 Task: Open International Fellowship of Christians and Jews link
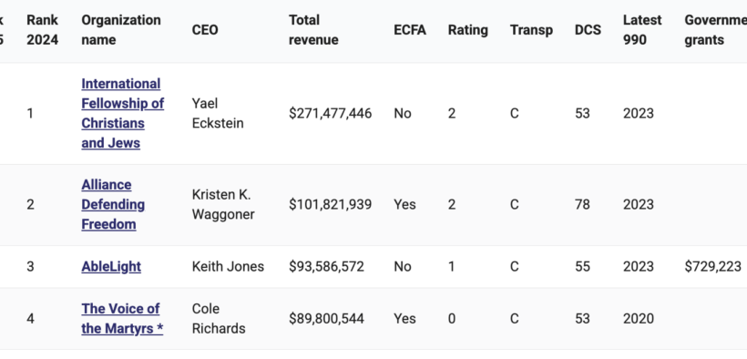click(122, 114)
